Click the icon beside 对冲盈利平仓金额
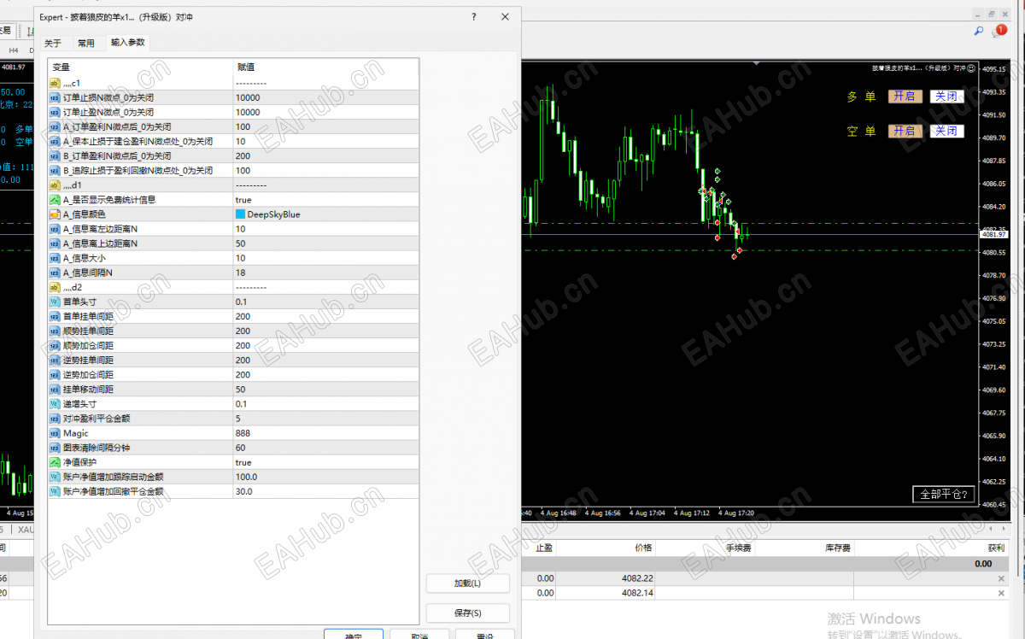This screenshot has width=1025, height=639. [x=55, y=419]
